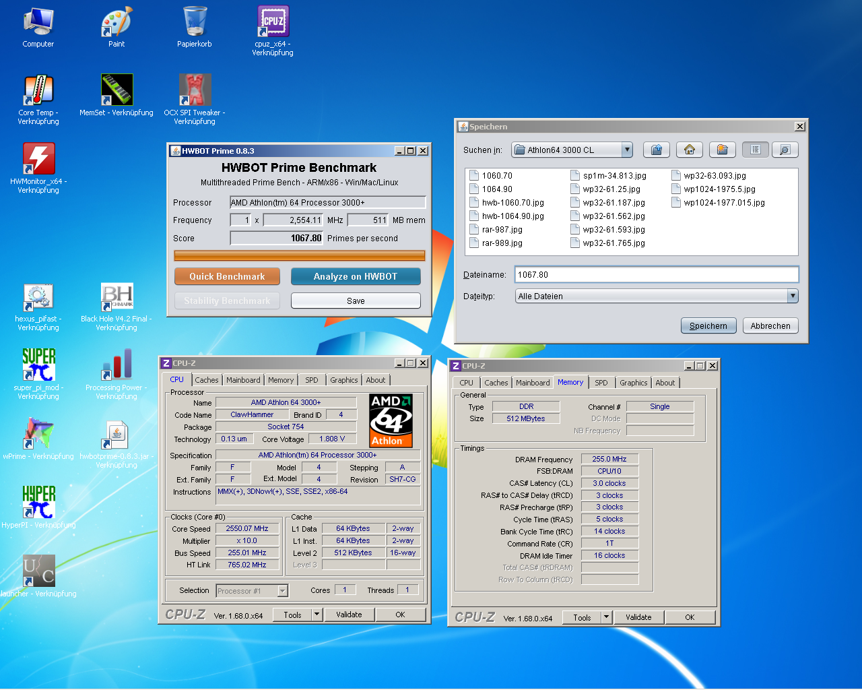The width and height of the screenshot is (862, 690).
Task: Open the cpuz_x64 desktop shortcut
Action: coord(273,30)
